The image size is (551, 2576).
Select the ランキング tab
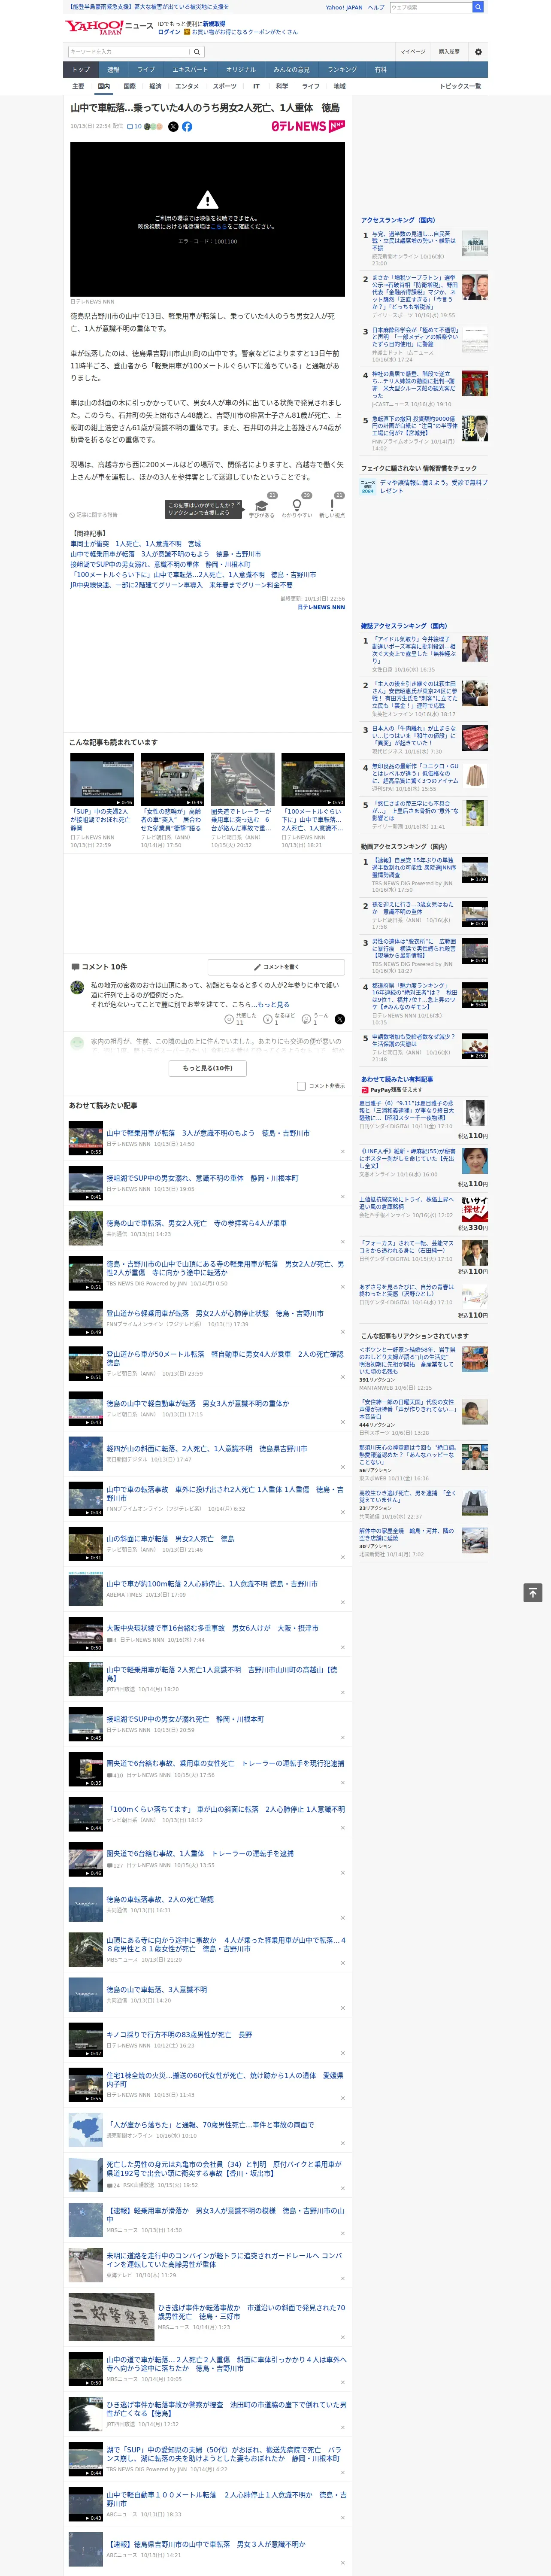pos(342,70)
